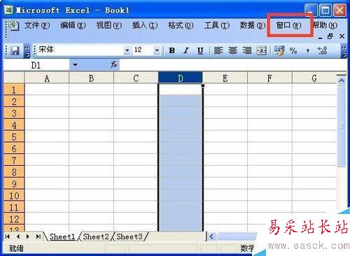Select column B header
Image resolution: width=350 pixels, height=256 pixels.
point(91,78)
